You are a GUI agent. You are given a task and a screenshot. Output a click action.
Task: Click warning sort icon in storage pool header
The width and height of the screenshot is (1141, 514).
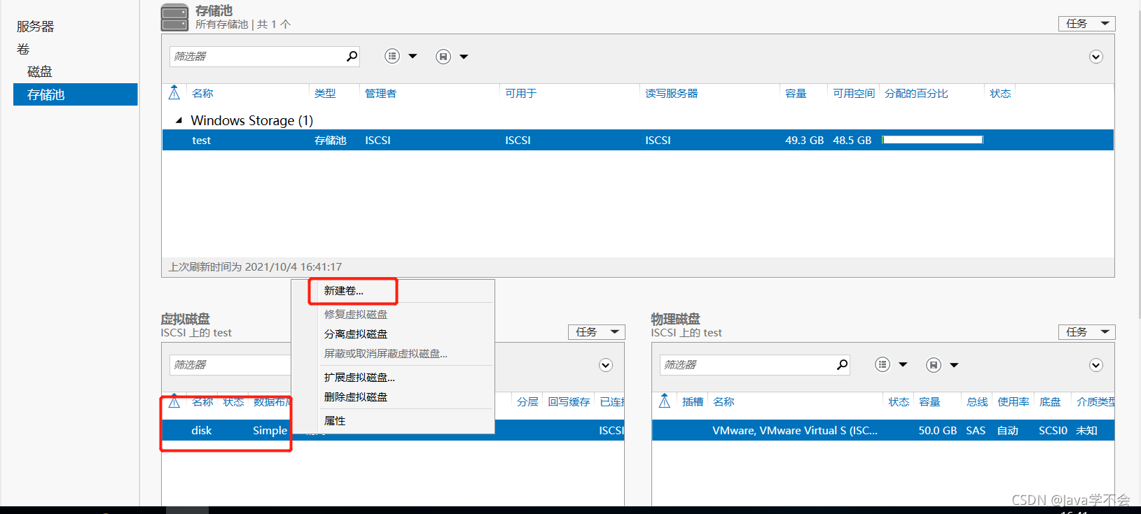174,93
